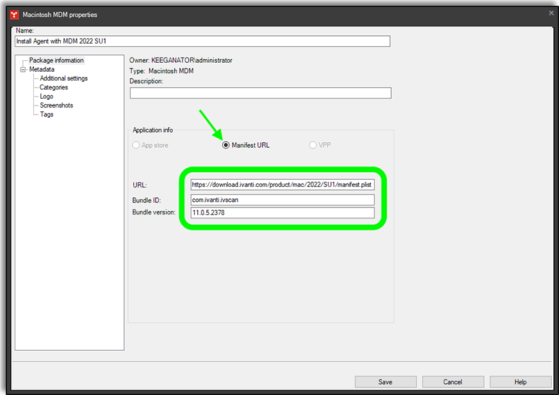This screenshot has width=559, height=395.
Task: Open the Logo page
Action: 45,96
